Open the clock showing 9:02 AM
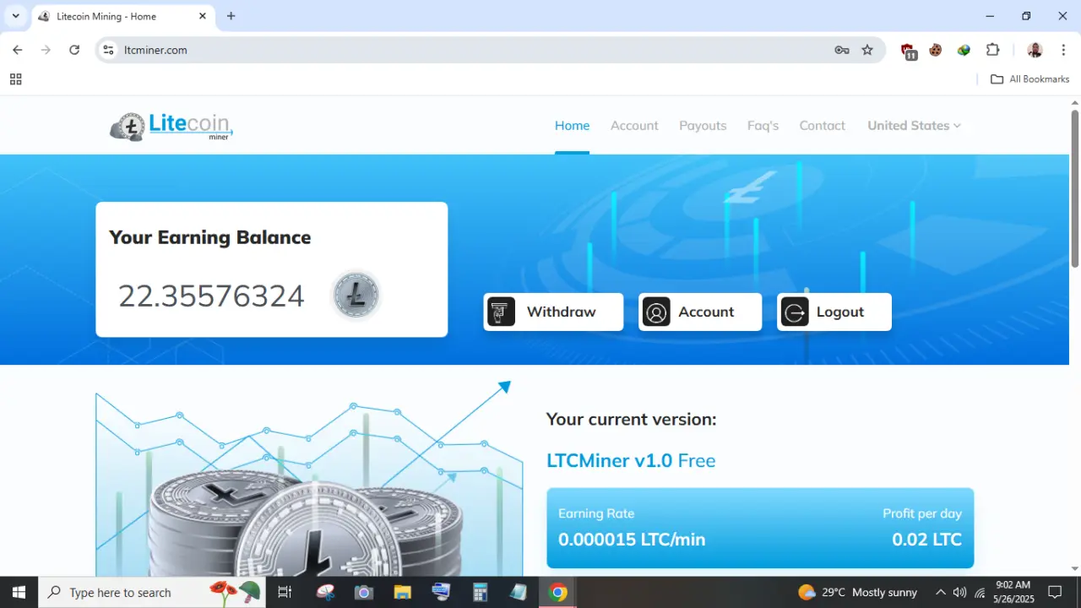 coord(1013,592)
